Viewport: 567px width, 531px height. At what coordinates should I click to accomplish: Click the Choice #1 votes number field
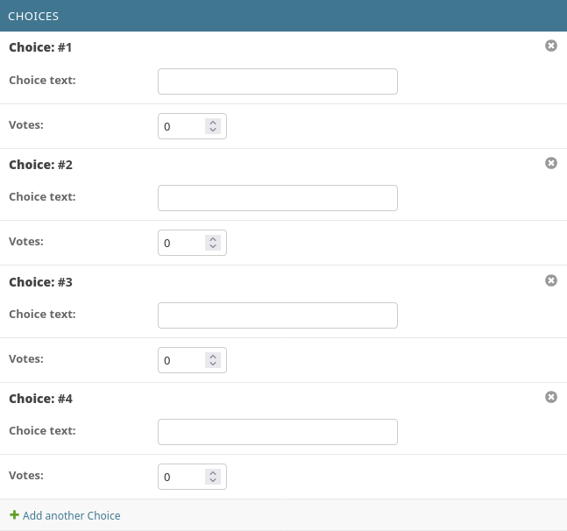[181, 127]
